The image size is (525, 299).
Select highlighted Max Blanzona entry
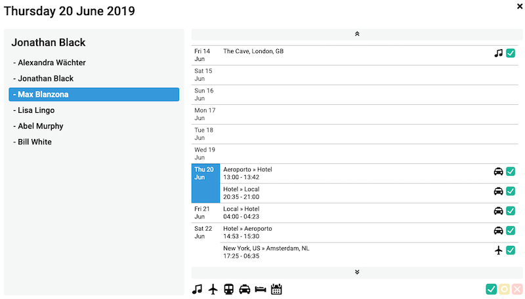[x=94, y=94]
